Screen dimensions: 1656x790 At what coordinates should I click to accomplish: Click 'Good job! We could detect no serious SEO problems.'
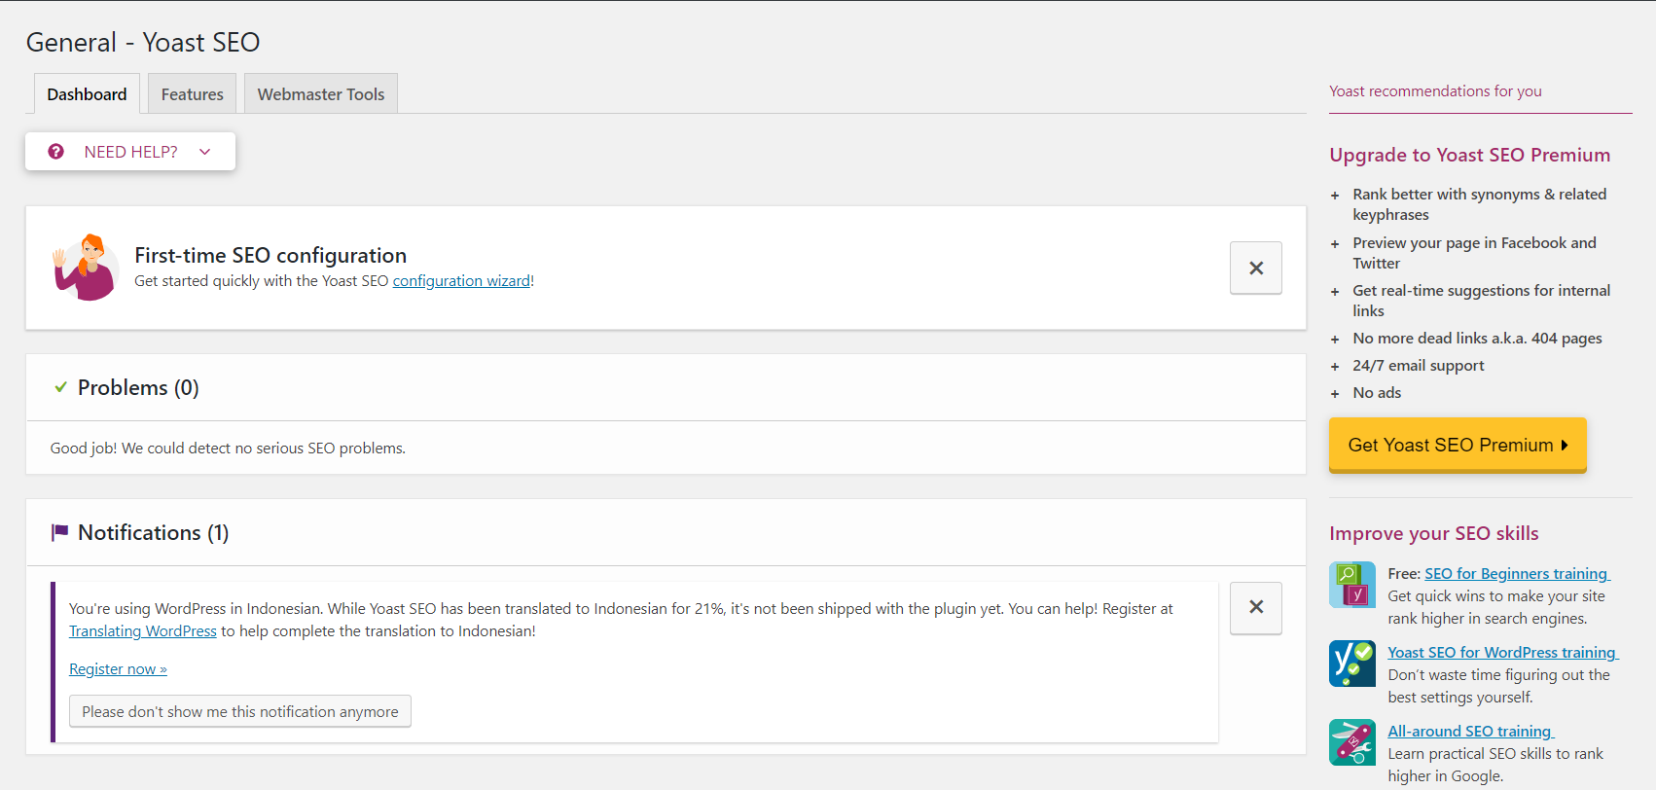point(228,449)
